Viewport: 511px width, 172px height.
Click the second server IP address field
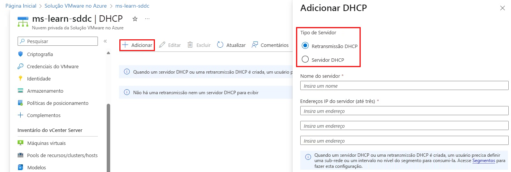[404, 126]
